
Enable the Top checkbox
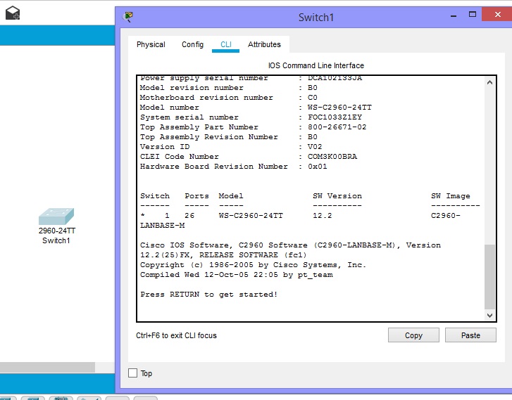tap(133, 373)
